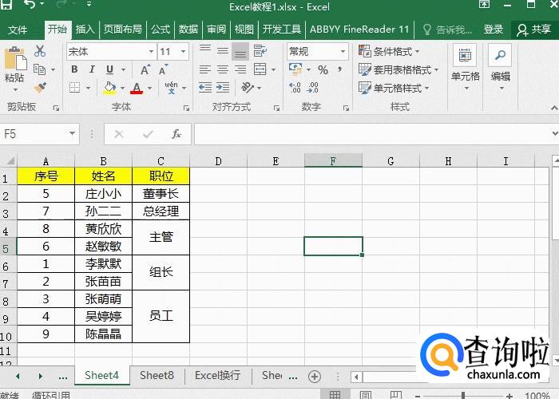The height and width of the screenshot is (399, 559).
Task: Open the Sheet8 worksheet tab
Action: click(157, 376)
